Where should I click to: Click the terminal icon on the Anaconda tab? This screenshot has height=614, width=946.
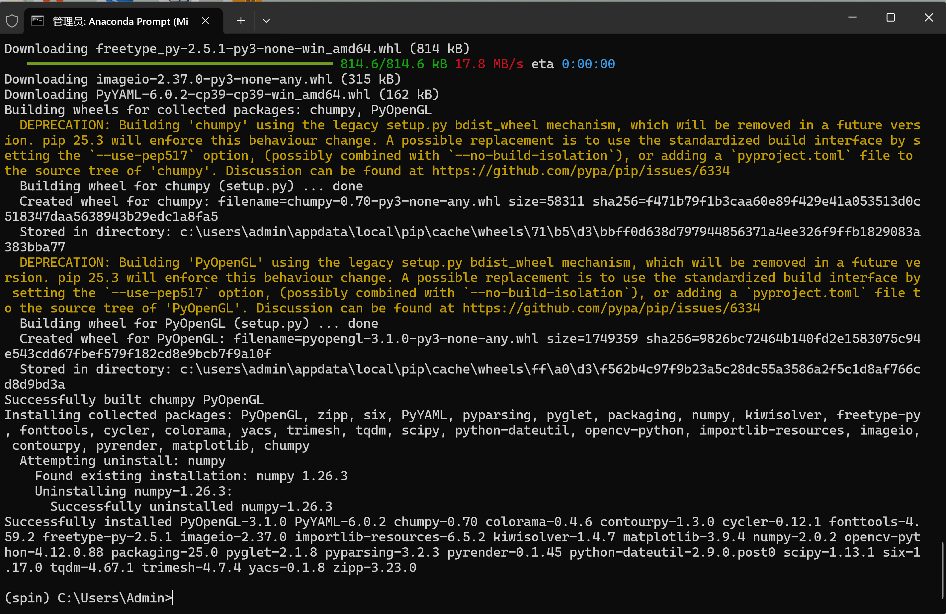pyautogui.click(x=38, y=21)
